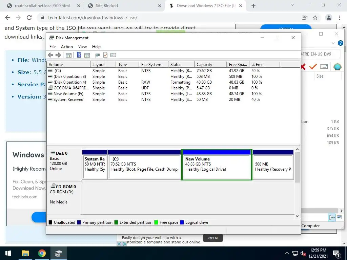Screen dimensions: 347x260
Task: Click the details view icon in background window
Action: tap(332, 217)
